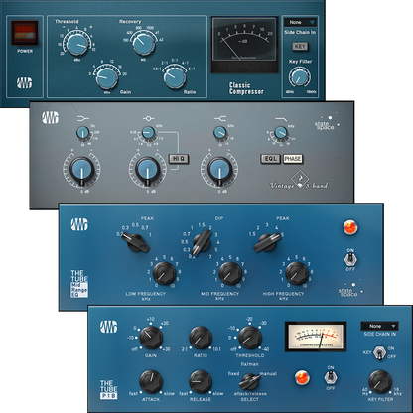The width and height of the screenshot is (413, 413).
Task: Click the high shelf band icon
Action: (x=220, y=118)
